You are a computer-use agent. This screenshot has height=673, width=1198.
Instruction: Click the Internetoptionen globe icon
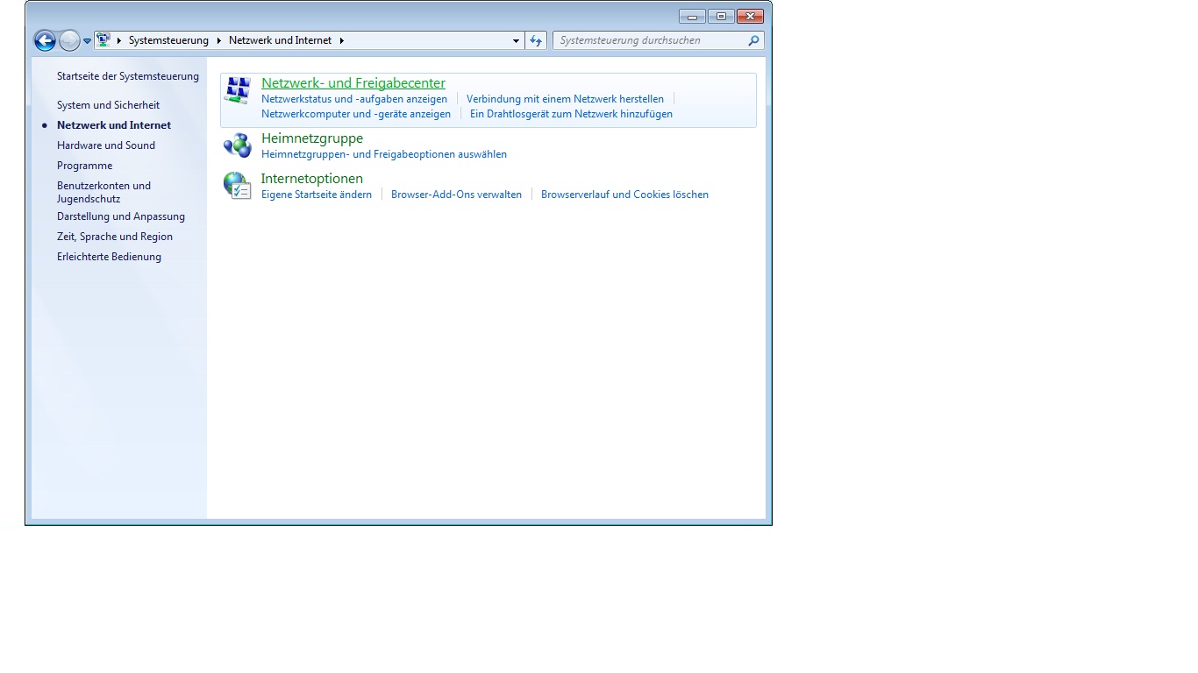237,185
